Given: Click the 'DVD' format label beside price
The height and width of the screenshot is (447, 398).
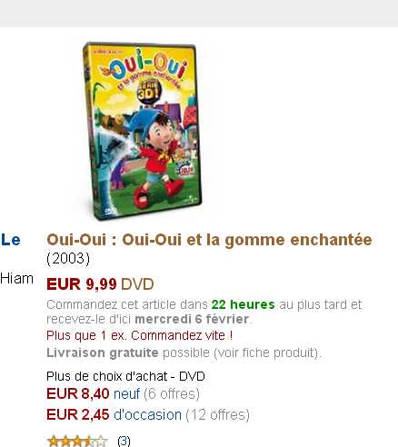Looking at the screenshot, I should pos(137,284).
